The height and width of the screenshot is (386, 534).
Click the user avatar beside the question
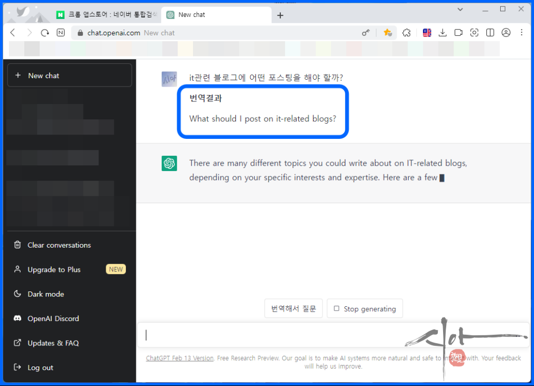click(x=169, y=79)
